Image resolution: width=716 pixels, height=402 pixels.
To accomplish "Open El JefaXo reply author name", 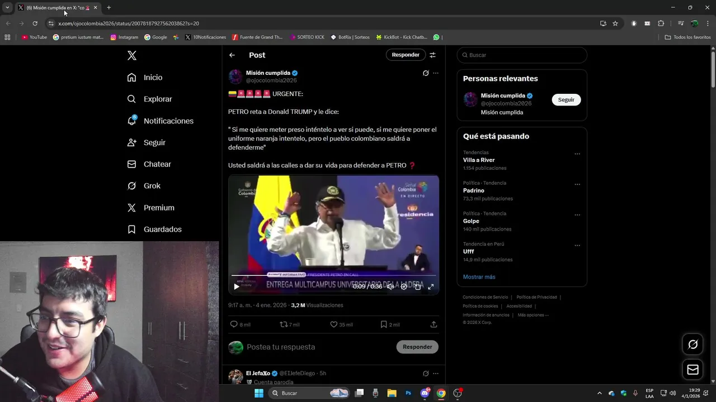I will point(258,373).
